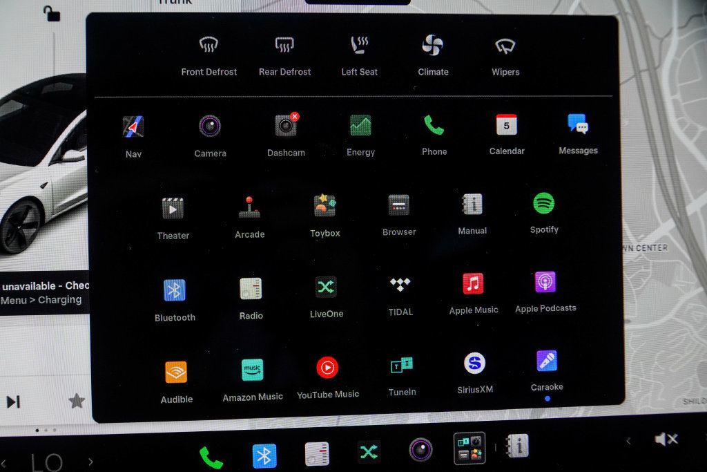Launch Arcade games
The width and height of the screenshot is (707, 472).
pyautogui.click(x=249, y=217)
